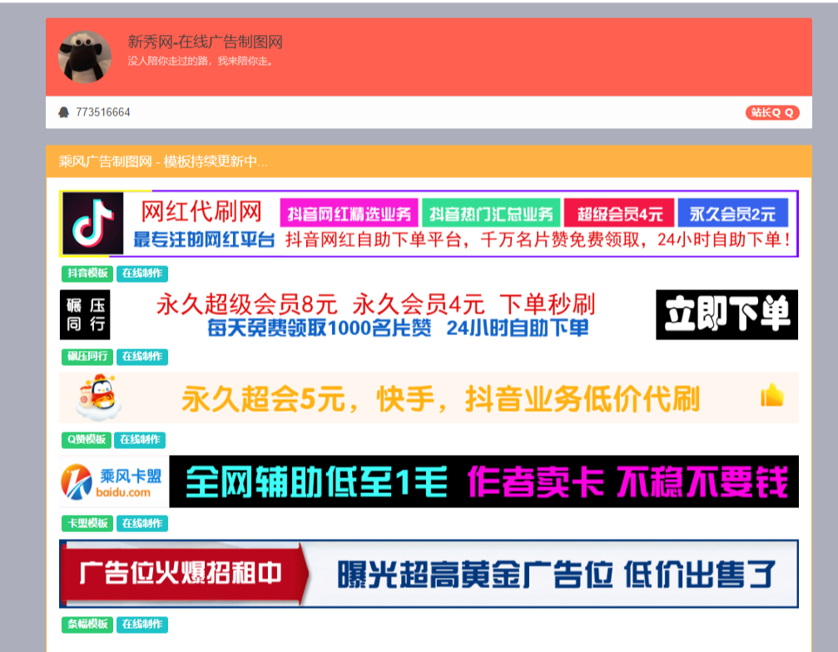Viewport: 838px width, 652px height.
Task: Select the 抖音模板 green tag
Action: (x=87, y=274)
